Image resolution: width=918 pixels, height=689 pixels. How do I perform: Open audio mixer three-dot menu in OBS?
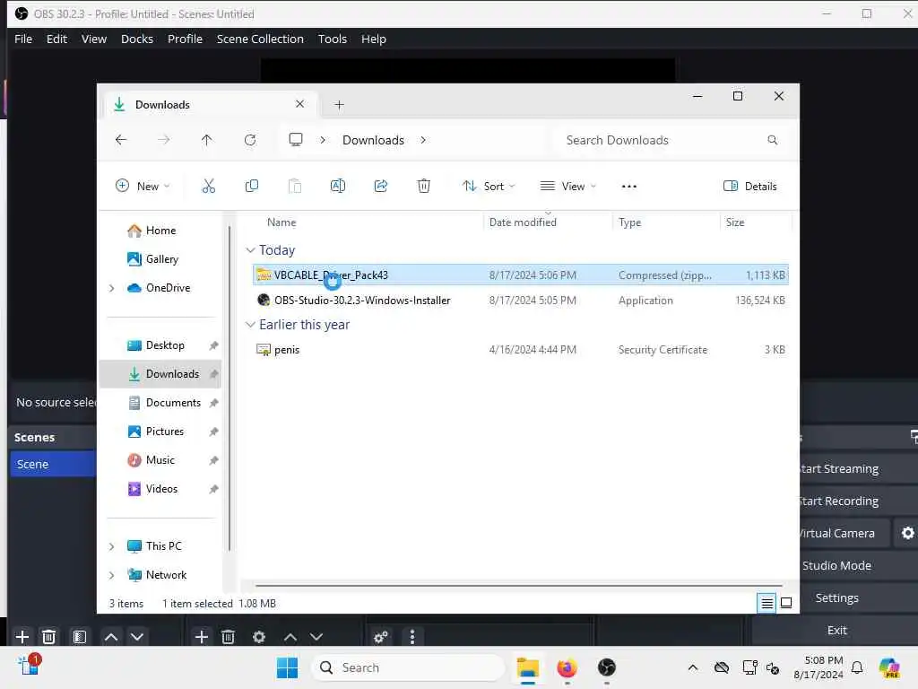[x=412, y=637]
